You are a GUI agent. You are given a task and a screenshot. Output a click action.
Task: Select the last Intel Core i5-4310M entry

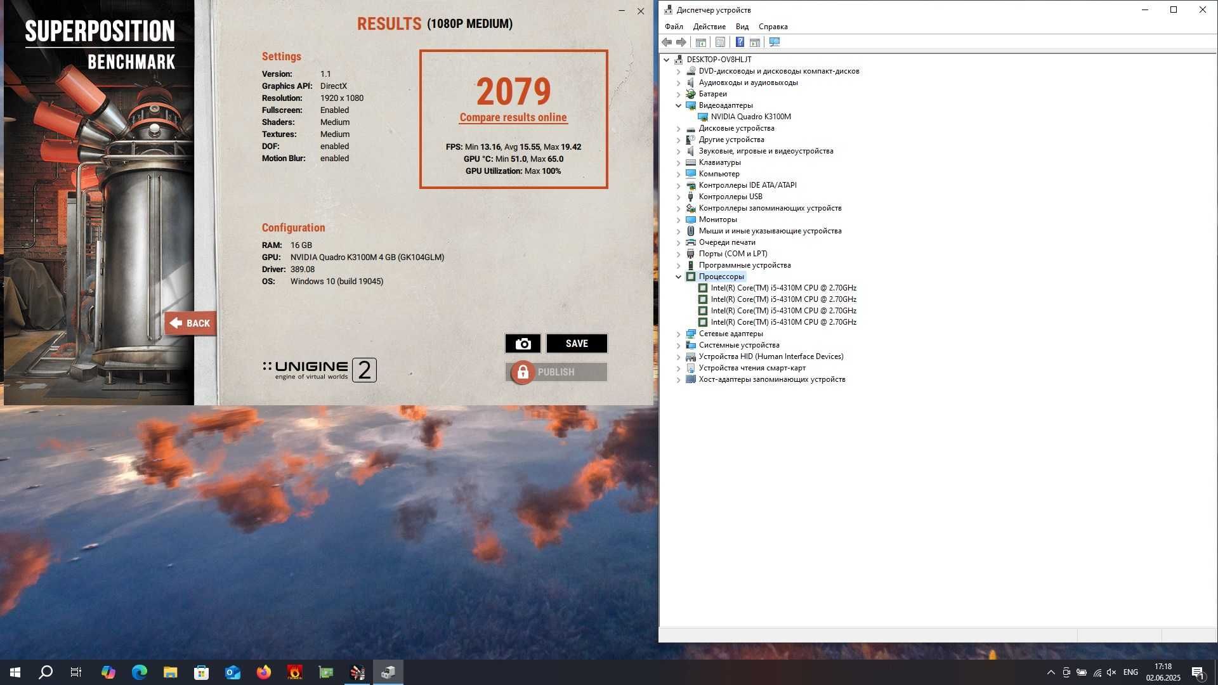click(783, 322)
